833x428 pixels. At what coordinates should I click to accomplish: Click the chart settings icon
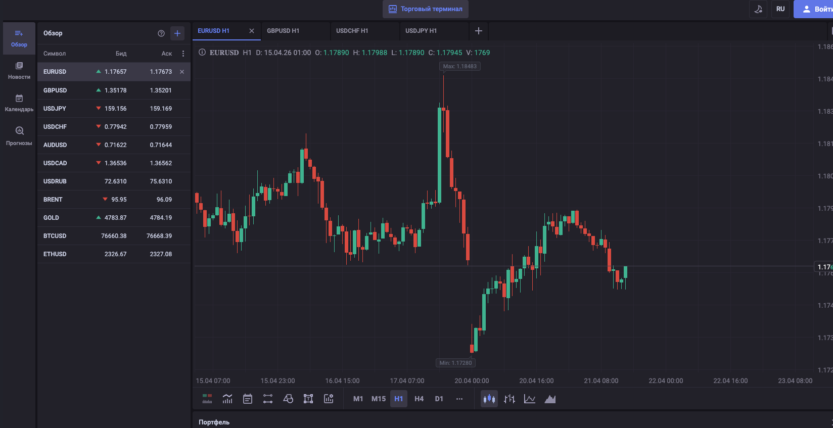tap(329, 399)
